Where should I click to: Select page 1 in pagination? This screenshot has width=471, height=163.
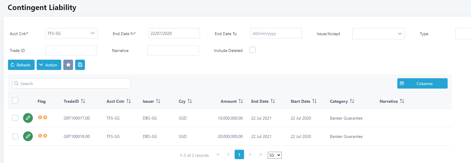click(x=239, y=154)
